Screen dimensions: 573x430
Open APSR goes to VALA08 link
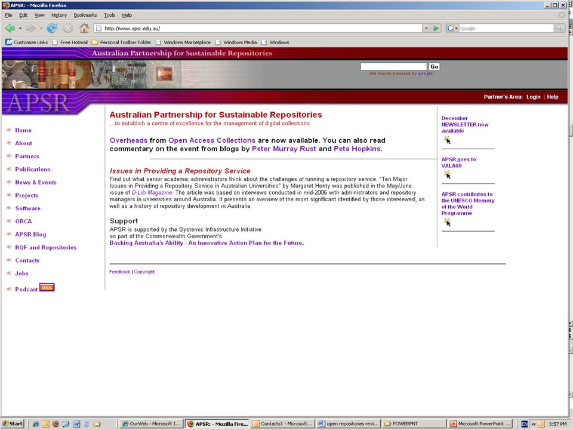(458, 162)
